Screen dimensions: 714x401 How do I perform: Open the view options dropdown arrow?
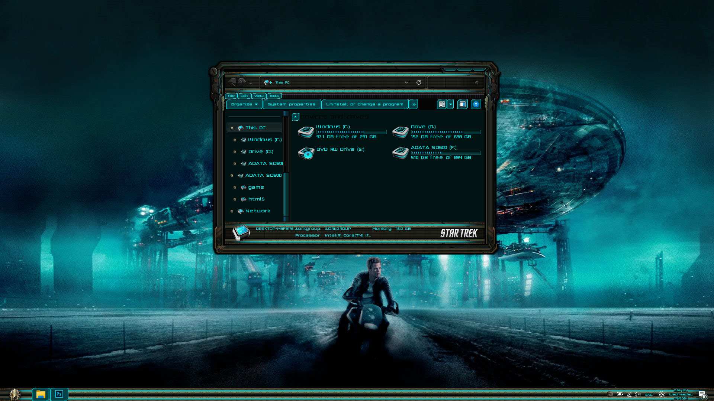451,104
